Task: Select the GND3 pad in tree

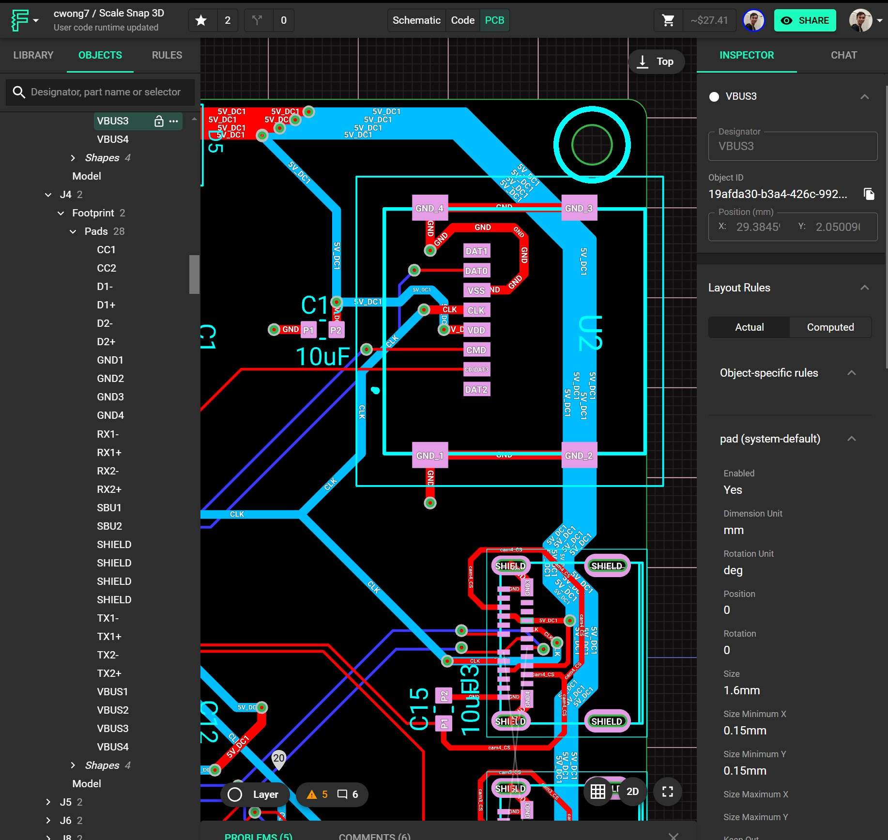Action: point(110,397)
